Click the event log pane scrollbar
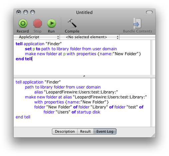The height and width of the screenshot is (156, 169). click(x=153, y=102)
